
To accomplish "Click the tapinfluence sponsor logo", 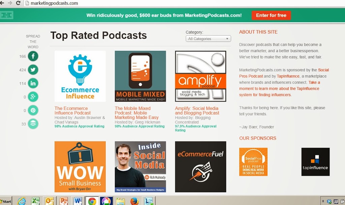I will click(315, 162).
